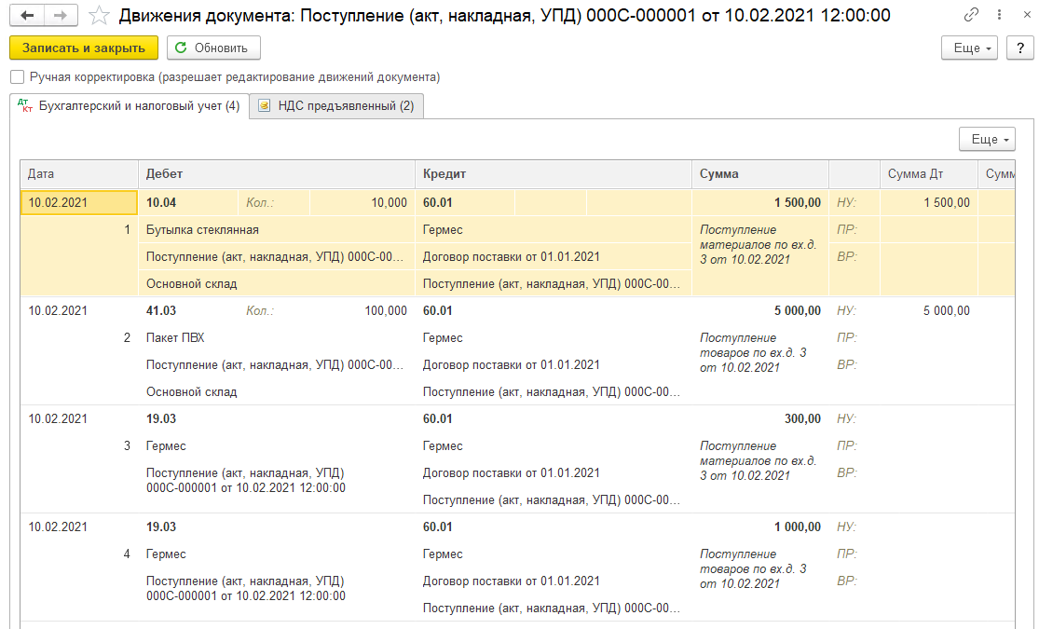Select Сумма Дт value 1 500,00
The width and height of the screenshot is (1039, 629).
click(x=928, y=203)
